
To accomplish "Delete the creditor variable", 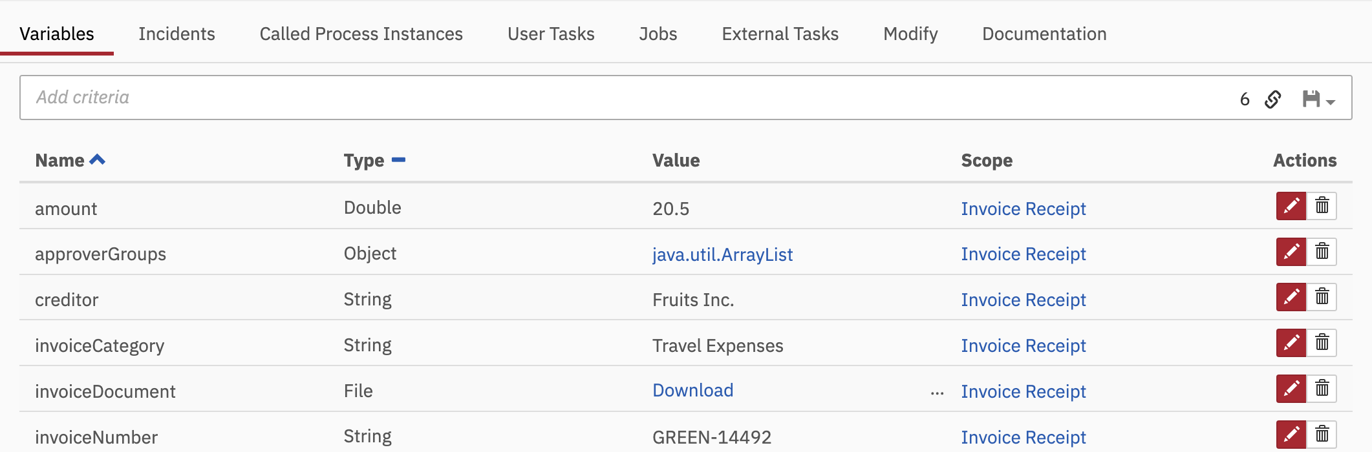I will 1322,297.
